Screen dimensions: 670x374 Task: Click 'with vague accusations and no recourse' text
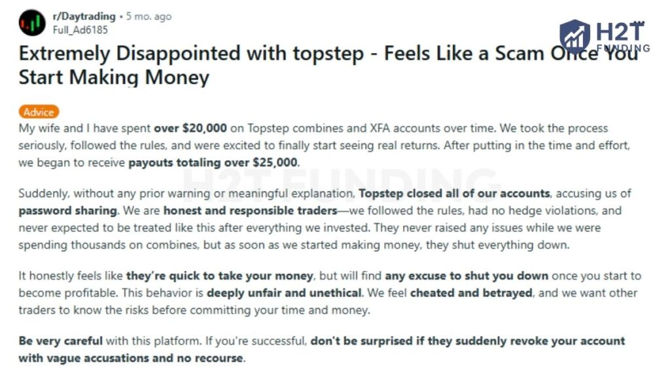click(x=132, y=358)
